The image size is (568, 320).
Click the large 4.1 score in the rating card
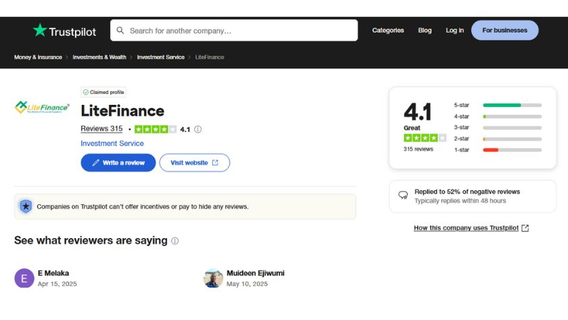click(x=418, y=112)
